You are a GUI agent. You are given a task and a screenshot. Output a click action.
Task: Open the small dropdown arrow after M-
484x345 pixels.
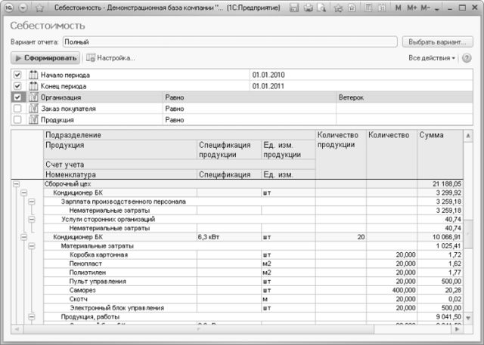click(436, 9)
